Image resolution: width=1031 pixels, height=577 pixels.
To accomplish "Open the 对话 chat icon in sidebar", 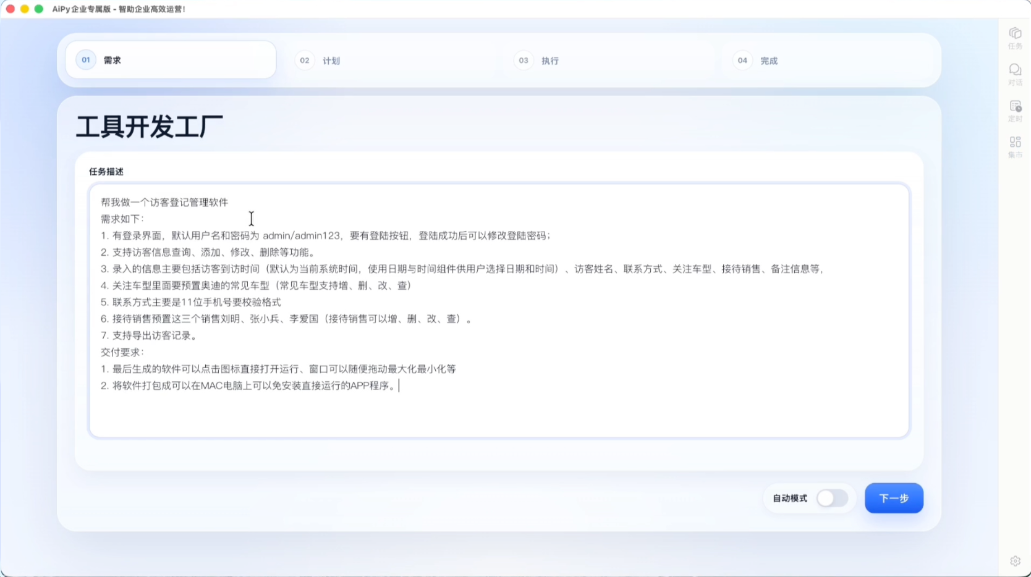I will click(x=1015, y=74).
